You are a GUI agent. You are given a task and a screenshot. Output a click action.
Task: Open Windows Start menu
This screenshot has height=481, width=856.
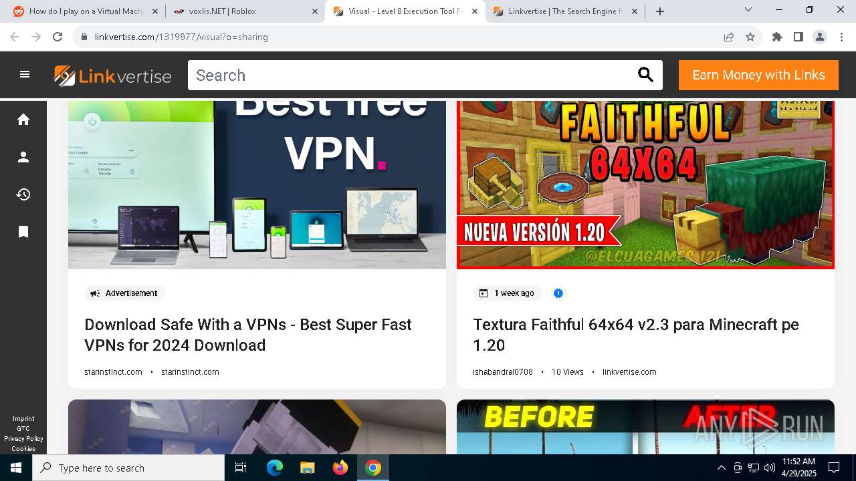tap(16, 468)
